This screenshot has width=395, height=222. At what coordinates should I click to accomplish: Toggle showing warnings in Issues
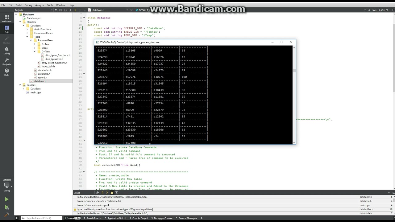[x=112, y=192]
